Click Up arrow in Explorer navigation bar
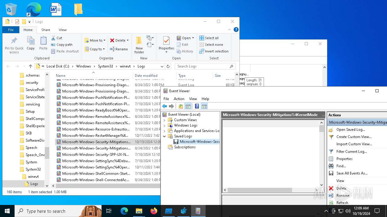The image size is (387, 217). (30, 66)
